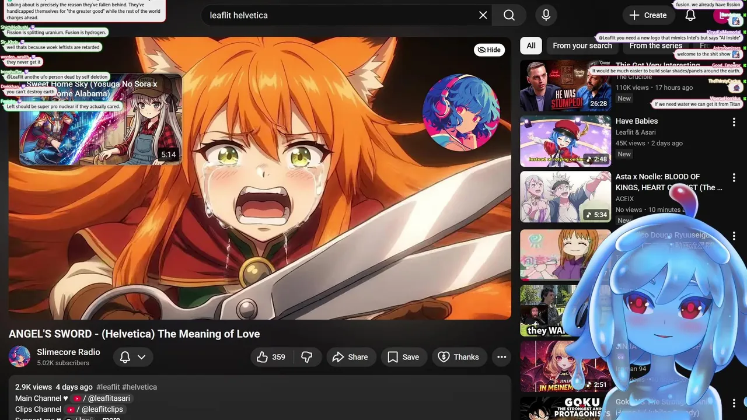Click the '2.9K views 4 days ago' text
The image size is (747, 420).
click(x=54, y=387)
